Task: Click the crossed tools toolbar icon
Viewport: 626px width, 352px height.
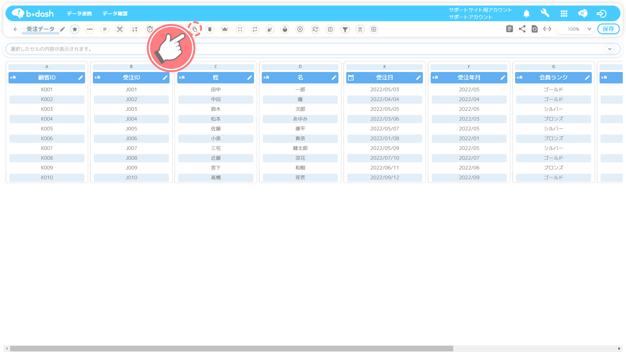Action: coord(120,29)
